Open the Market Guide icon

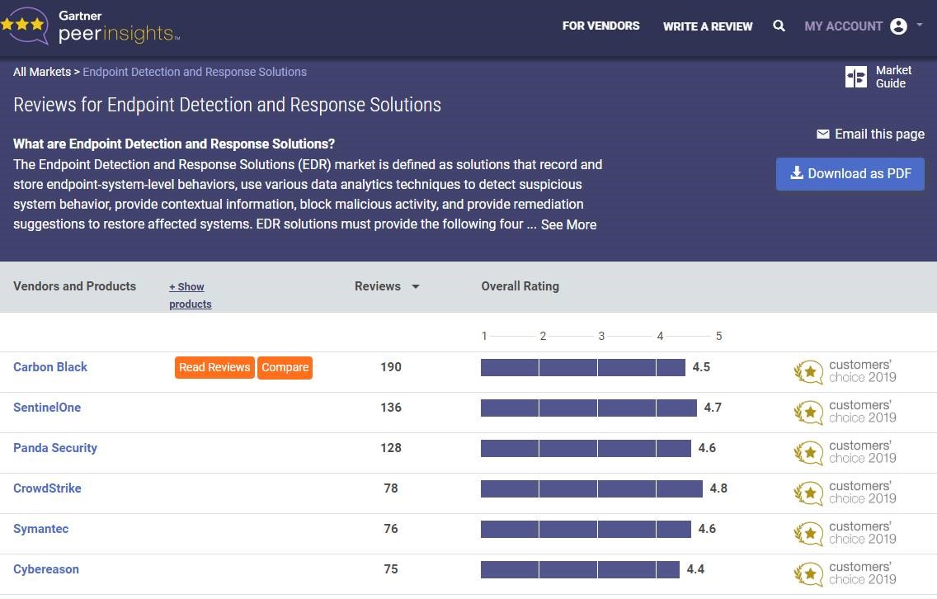[855, 77]
